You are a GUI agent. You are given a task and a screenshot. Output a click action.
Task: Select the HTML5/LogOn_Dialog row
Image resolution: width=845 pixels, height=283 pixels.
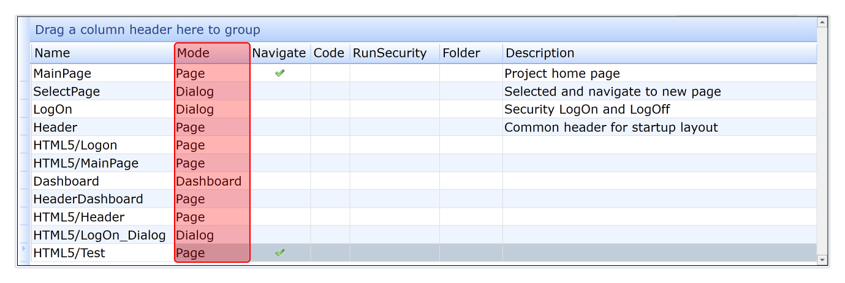click(99, 235)
